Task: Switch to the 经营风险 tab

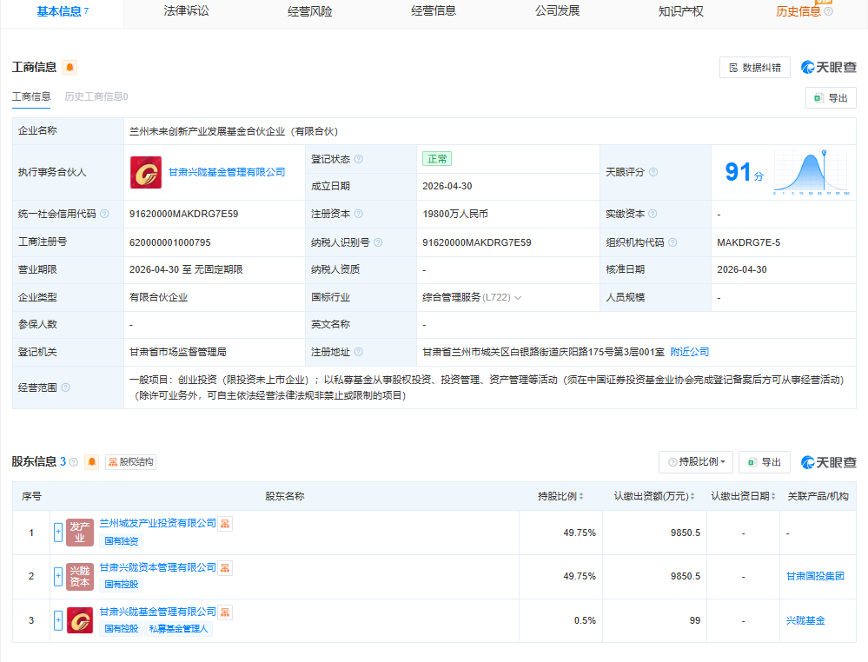Action: pos(309,11)
